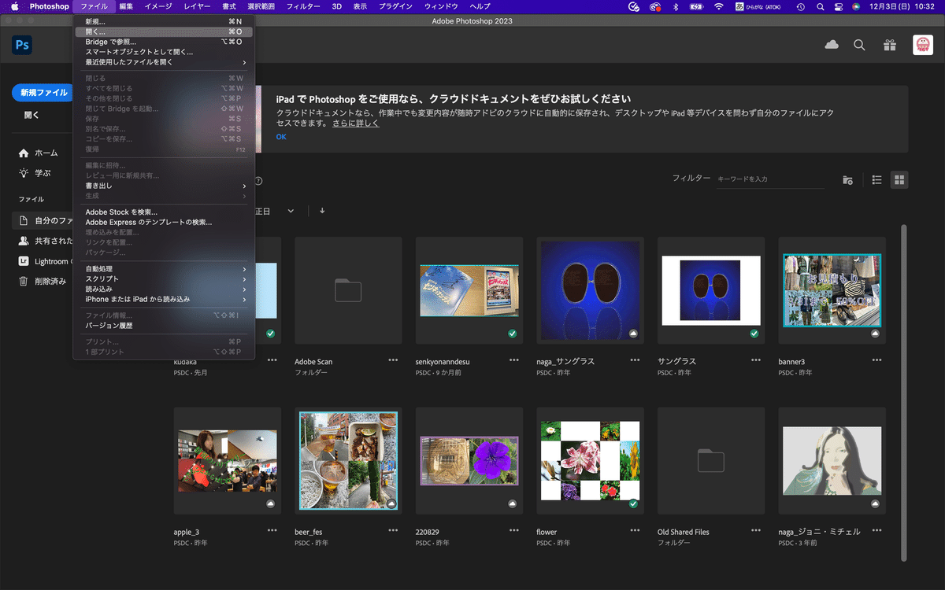
Task: Open more options for naga_サングラス file
Action: tap(635, 360)
